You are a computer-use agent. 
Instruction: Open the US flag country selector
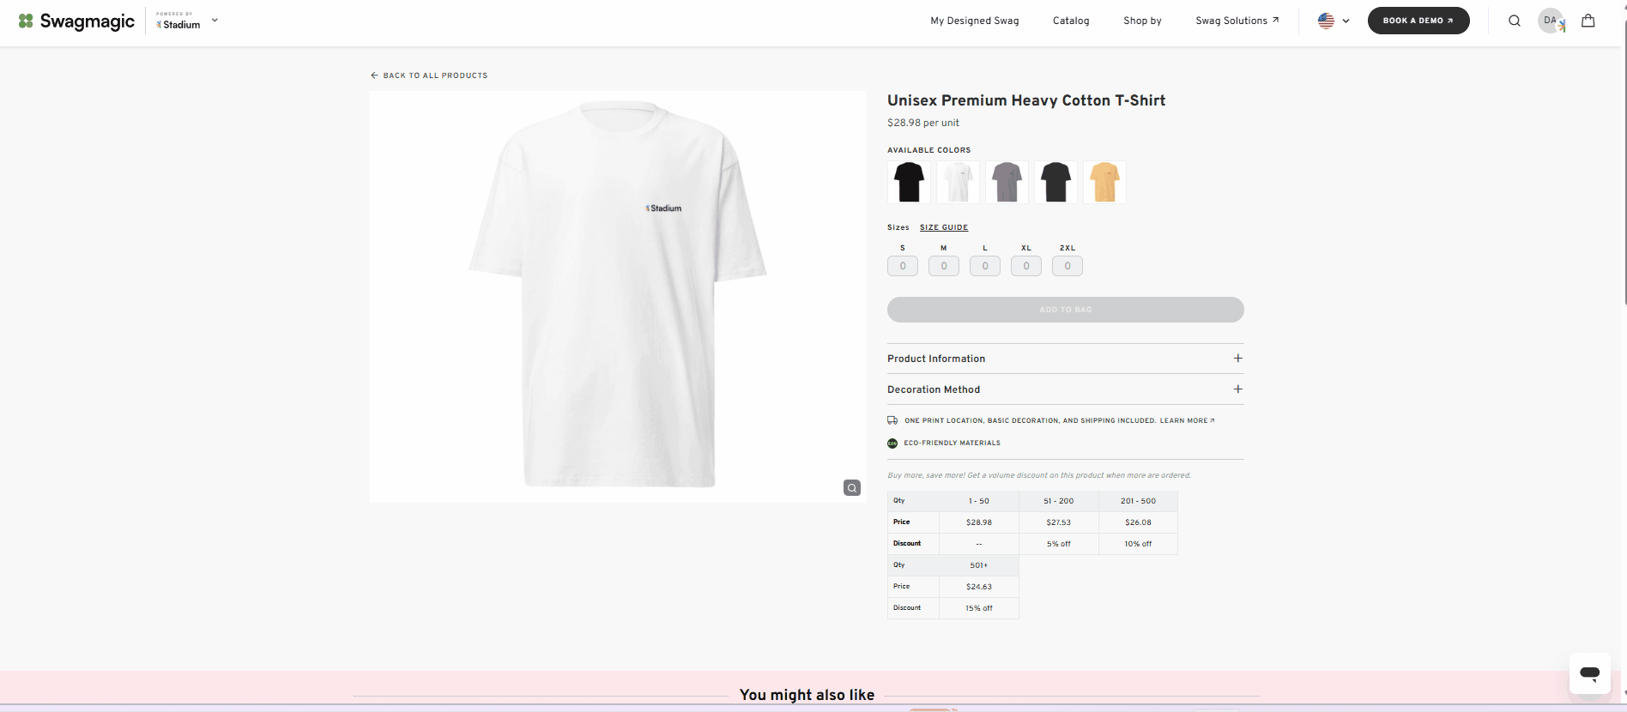pos(1334,21)
